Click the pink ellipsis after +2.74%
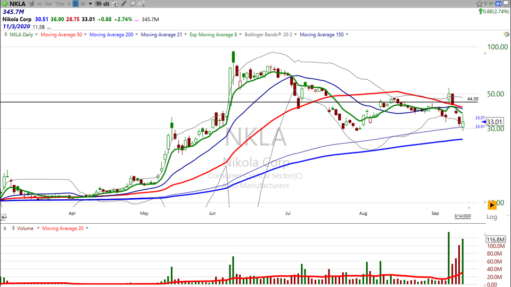The width and height of the screenshot is (511, 287). click(137, 20)
